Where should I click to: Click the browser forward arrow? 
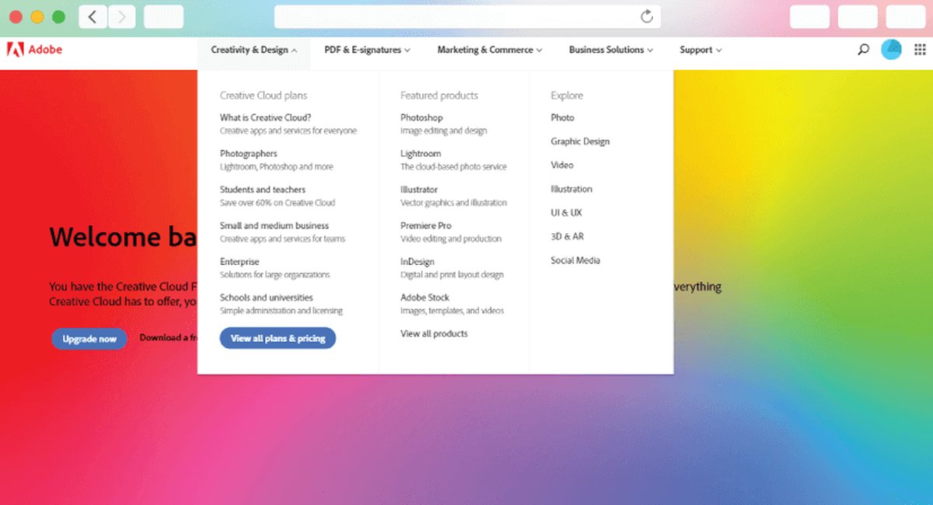coord(121,16)
